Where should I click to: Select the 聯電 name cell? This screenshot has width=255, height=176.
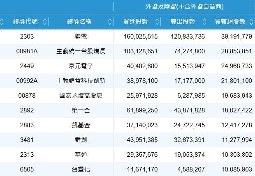pyautogui.click(x=81, y=37)
